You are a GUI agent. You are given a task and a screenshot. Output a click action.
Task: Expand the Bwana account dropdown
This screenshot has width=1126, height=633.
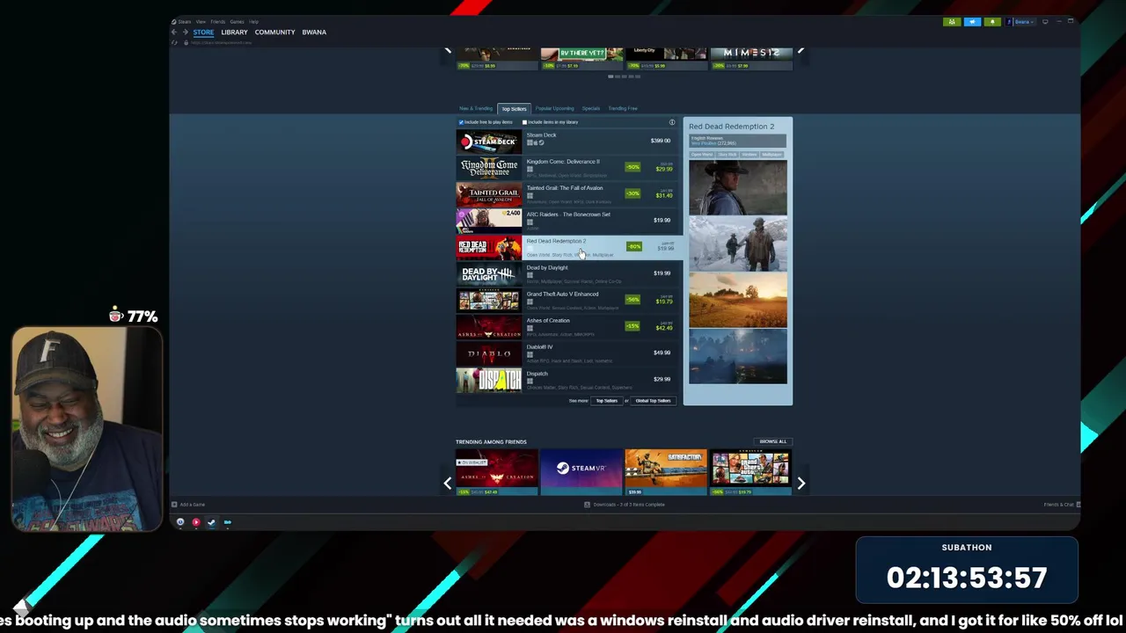(x=1020, y=22)
